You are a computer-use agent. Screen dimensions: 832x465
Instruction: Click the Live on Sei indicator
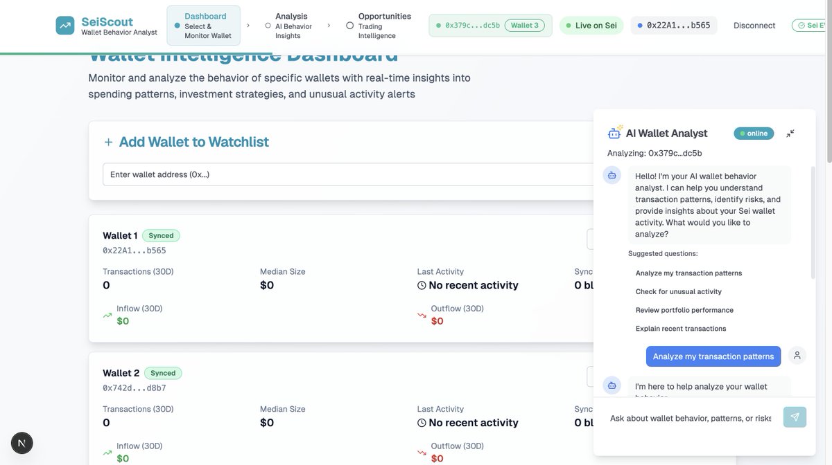pos(591,26)
